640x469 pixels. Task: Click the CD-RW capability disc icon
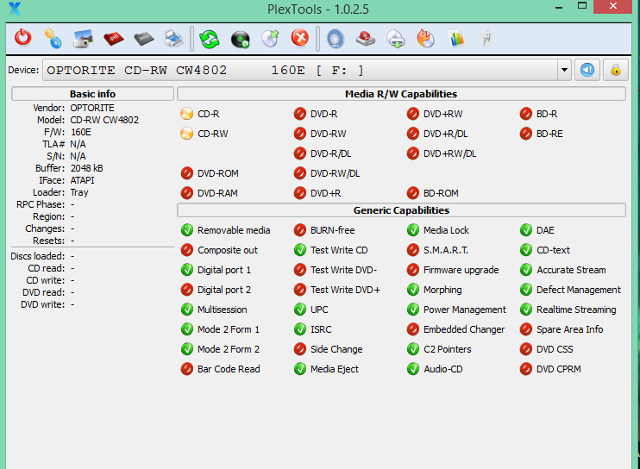tap(186, 134)
